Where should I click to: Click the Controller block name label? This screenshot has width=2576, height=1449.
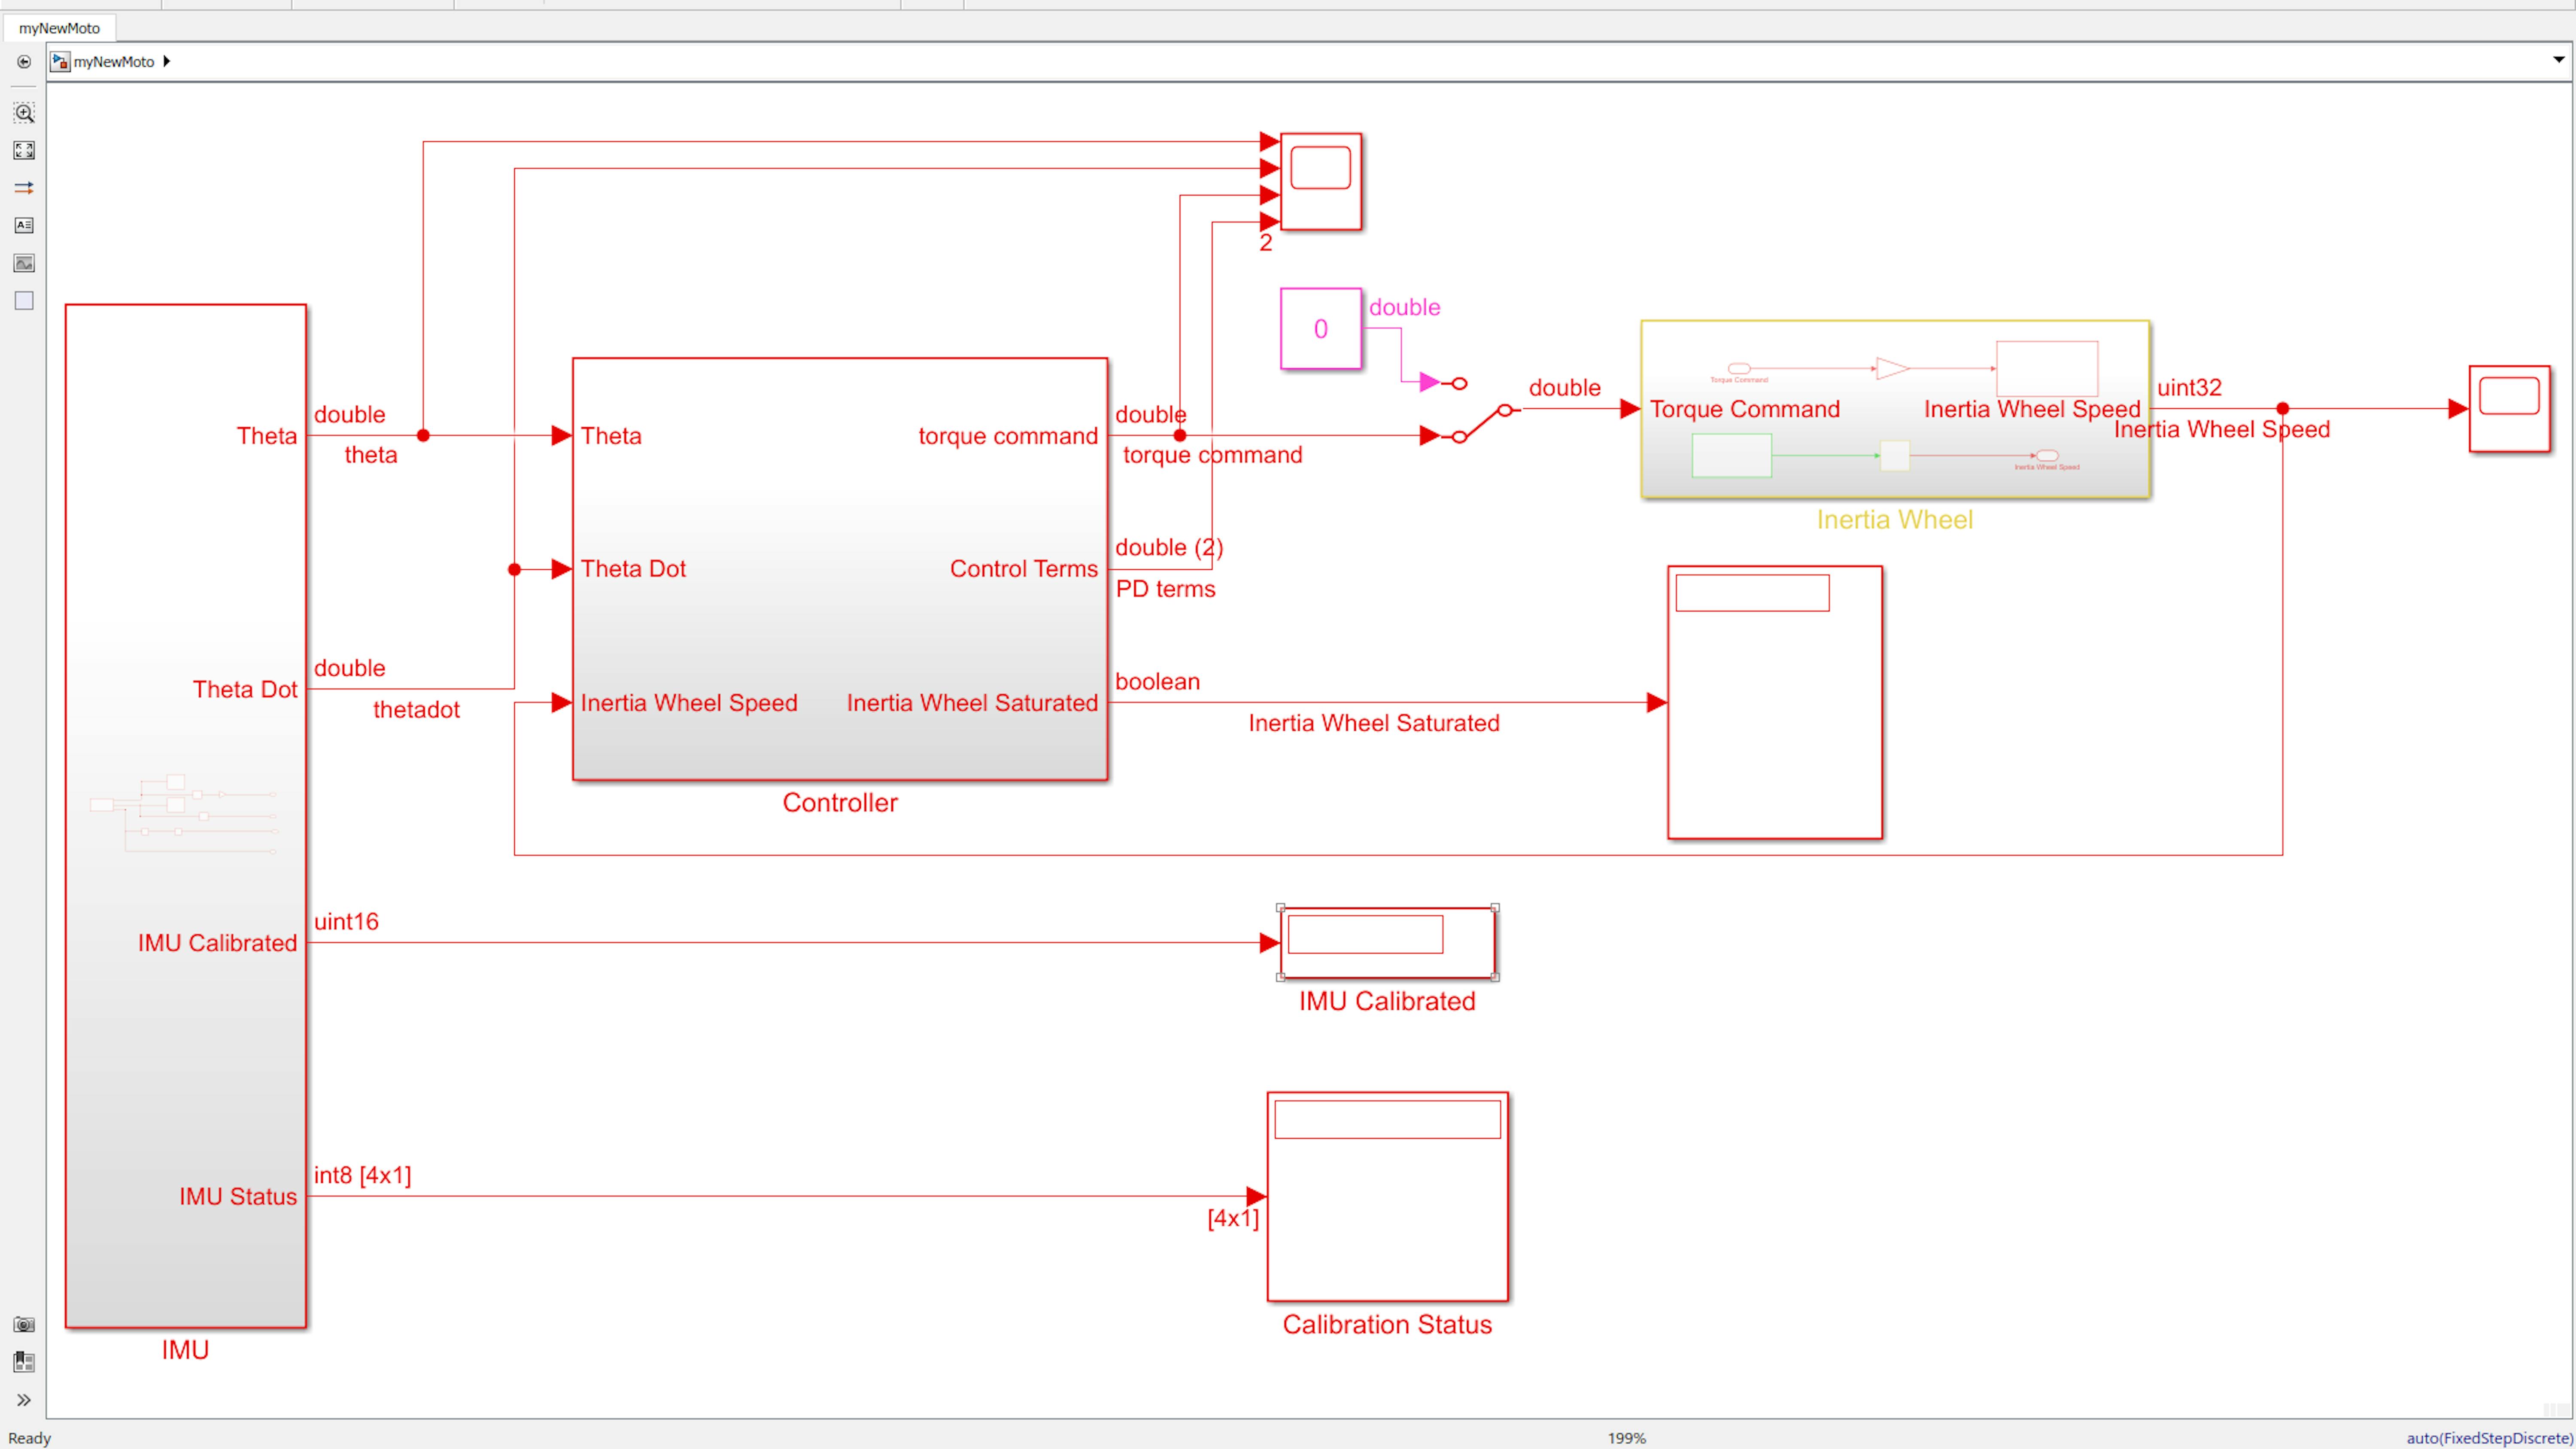tap(840, 803)
